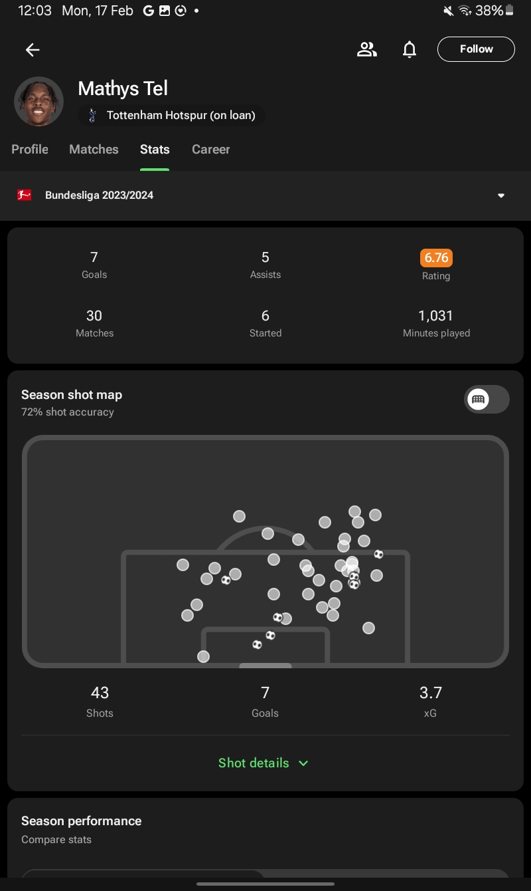Tap the Season performance Compare stats header
The image size is (531, 891).
tap(81, 829)
